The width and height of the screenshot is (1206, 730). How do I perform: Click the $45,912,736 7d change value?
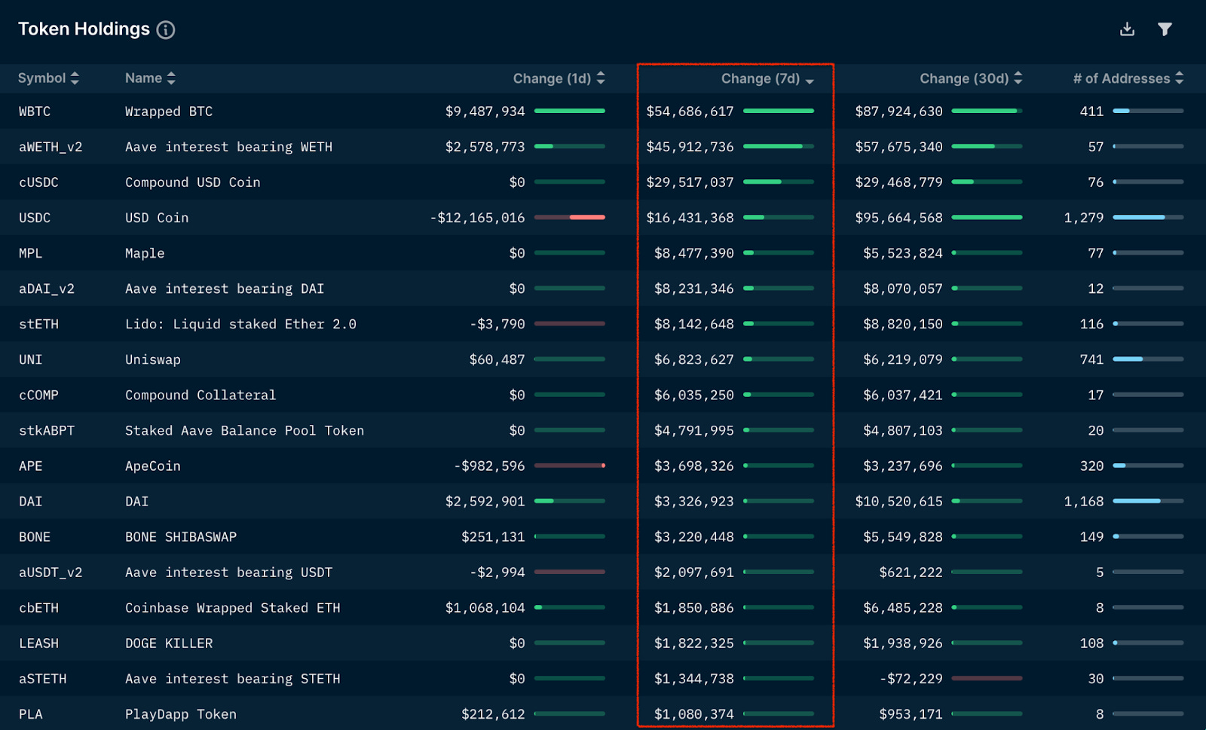tap(690, 147)
